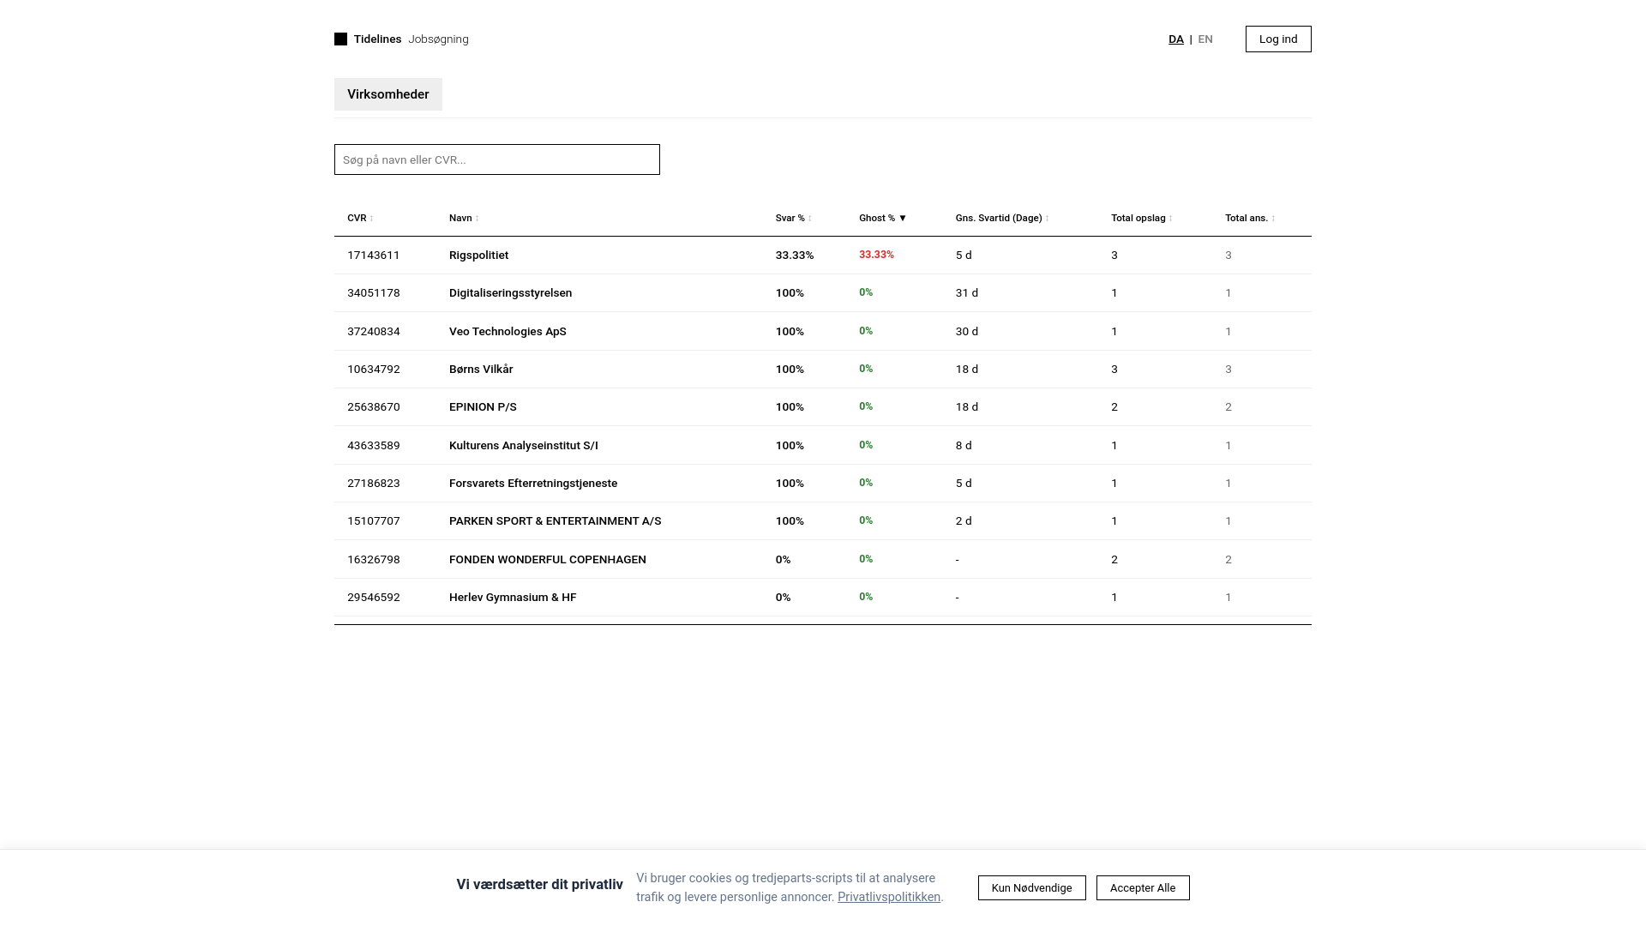
Task: Toggle Ghost % column sort order
Action: [882, 218]
